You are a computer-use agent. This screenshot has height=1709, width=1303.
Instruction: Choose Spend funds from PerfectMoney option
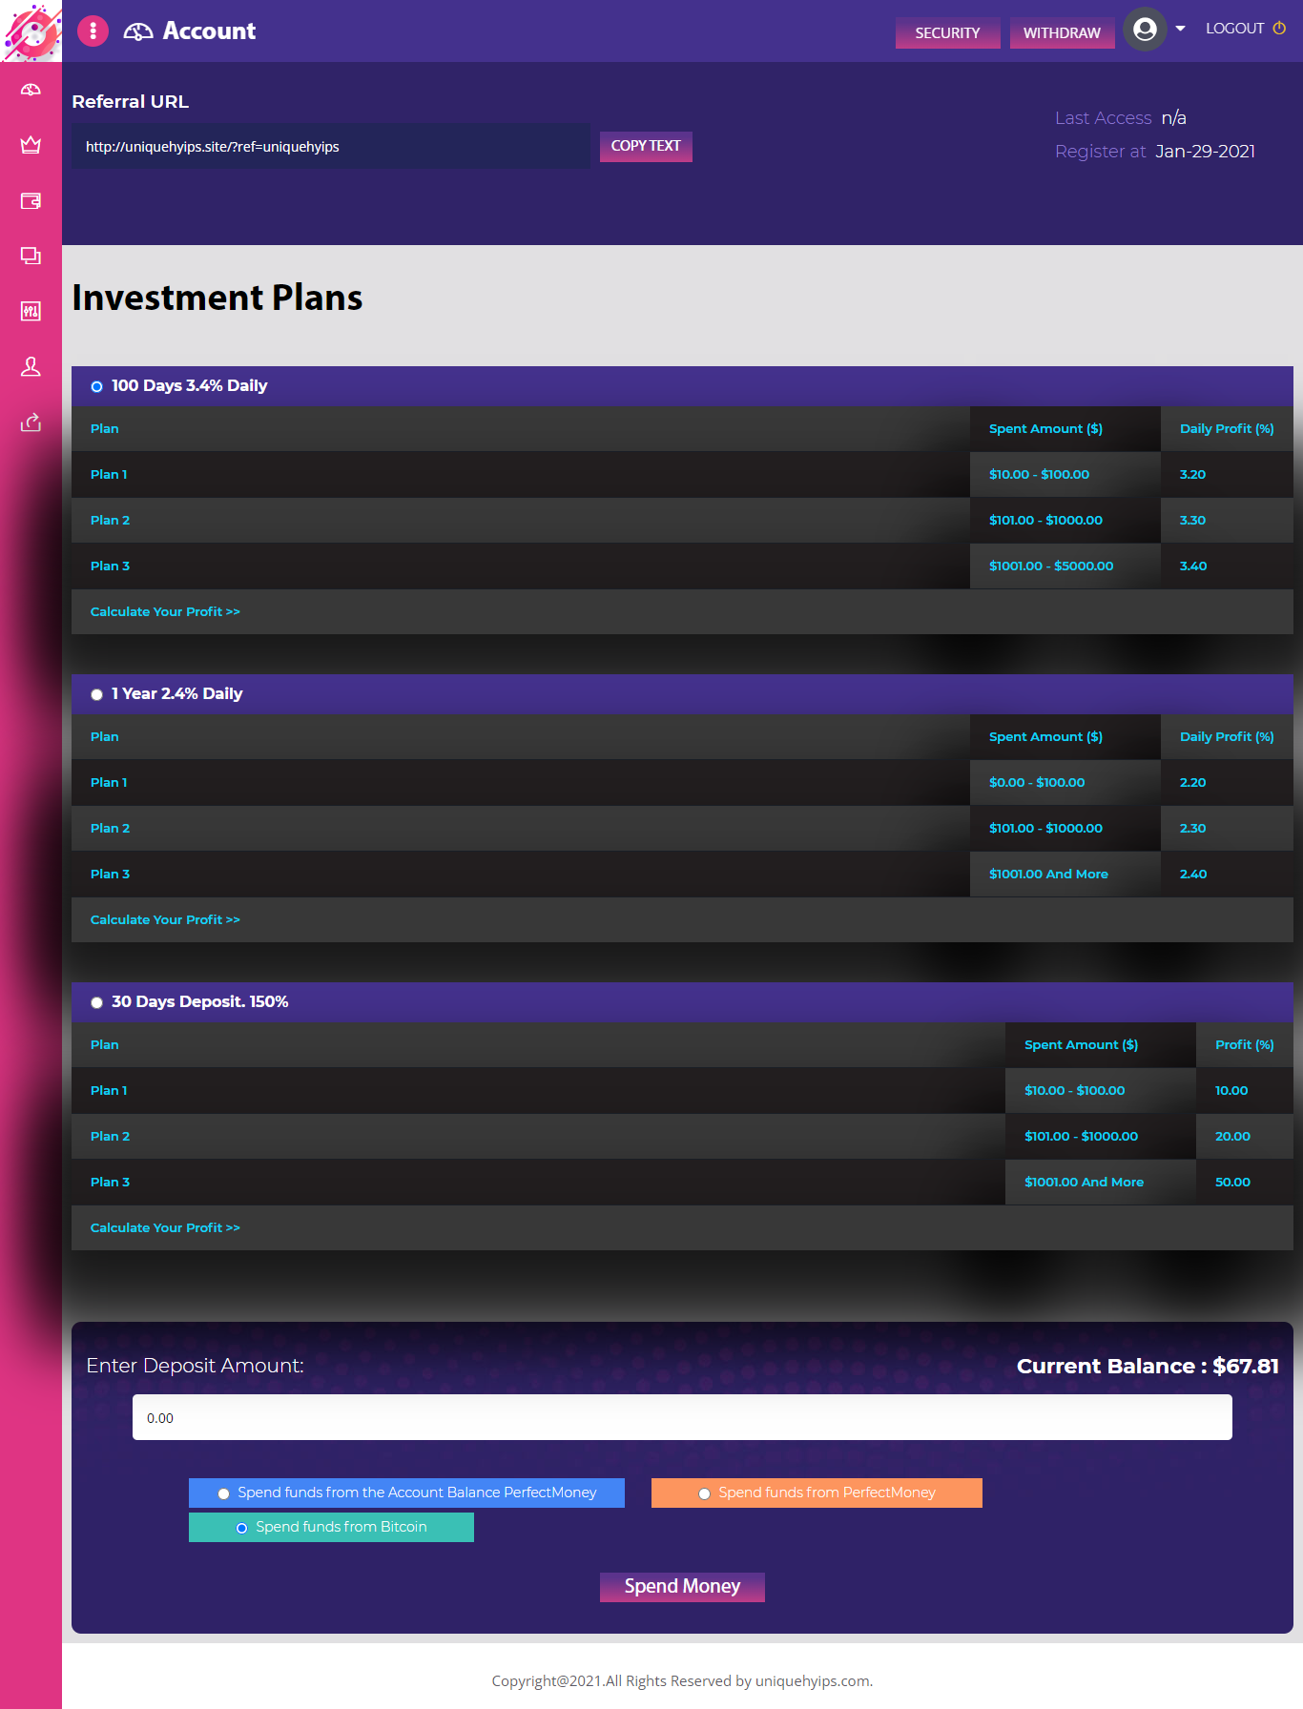coord(704,1493)
